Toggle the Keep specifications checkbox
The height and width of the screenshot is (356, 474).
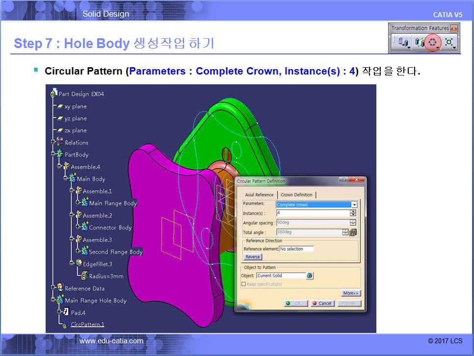[x=243, y=284]
